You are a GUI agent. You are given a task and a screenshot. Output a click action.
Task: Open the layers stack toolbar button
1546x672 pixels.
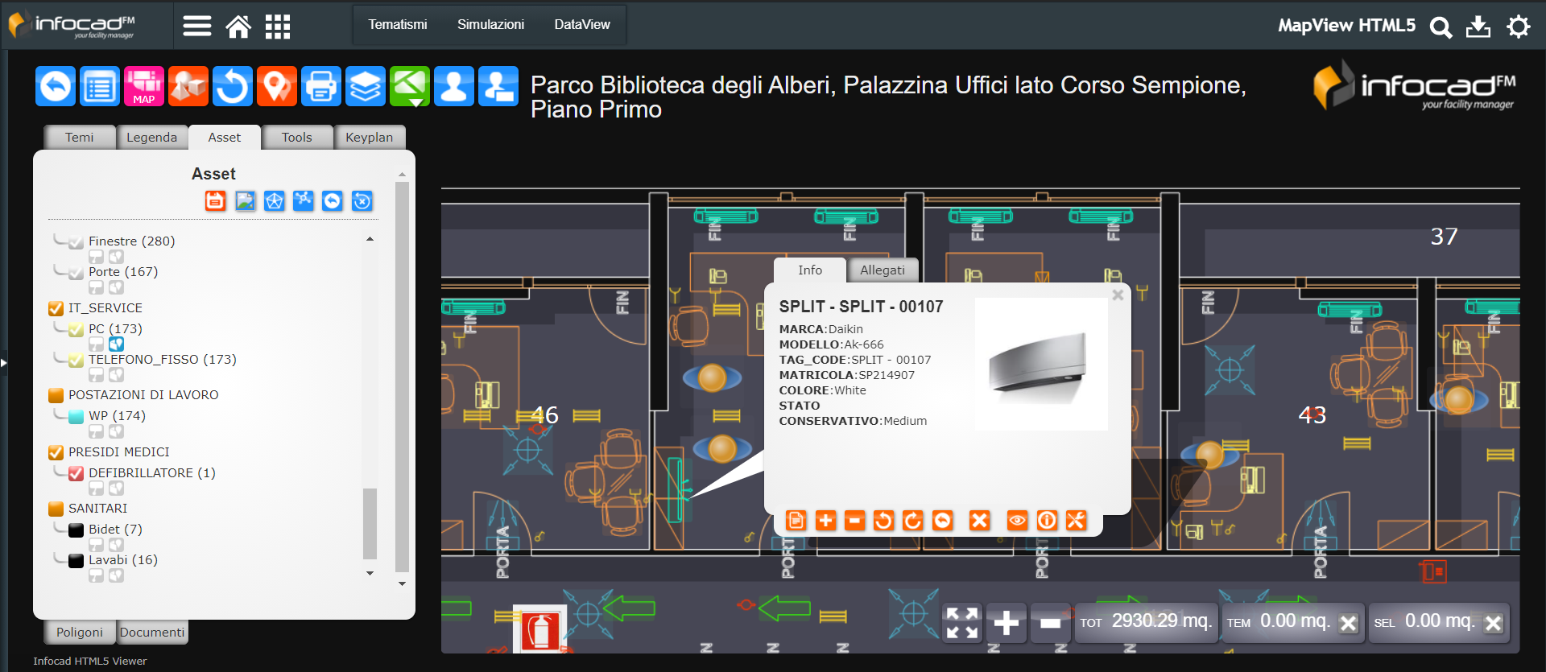(x=366, y=86)
